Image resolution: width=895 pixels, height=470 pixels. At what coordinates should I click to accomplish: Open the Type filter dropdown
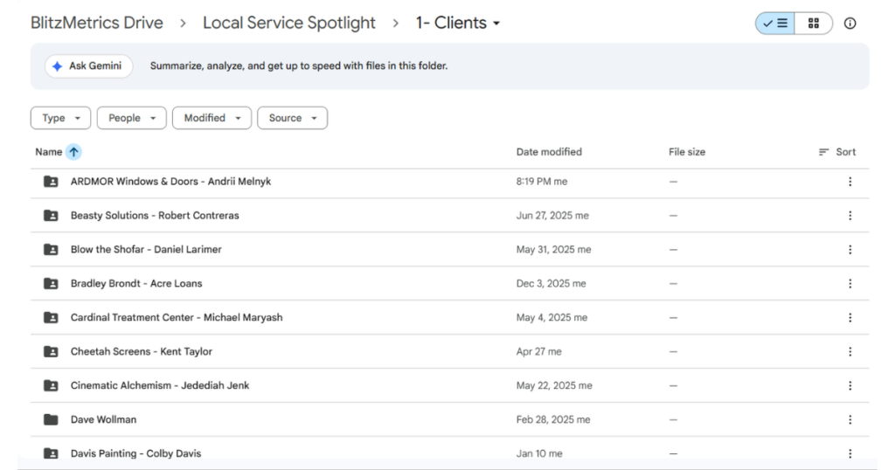coord(60,118)
